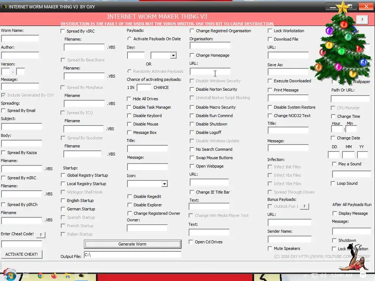Show hidden system tray icons chevron
This screenshot has height=281, width=375.
(305, 276)
